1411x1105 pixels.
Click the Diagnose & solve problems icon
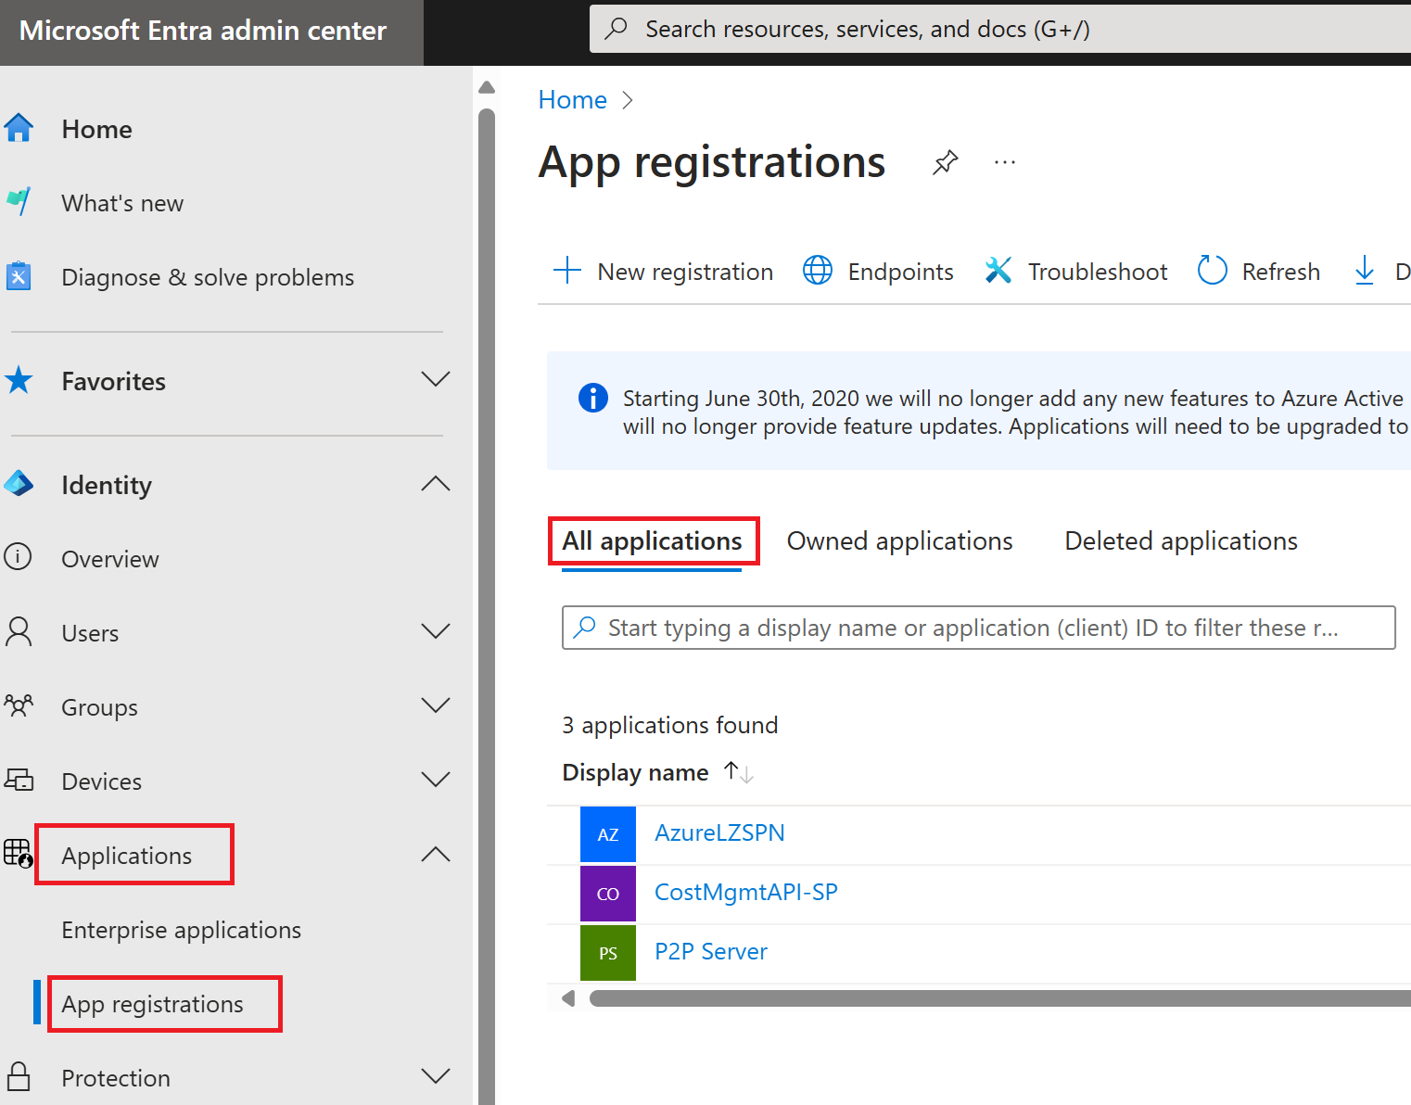(18, 276)
